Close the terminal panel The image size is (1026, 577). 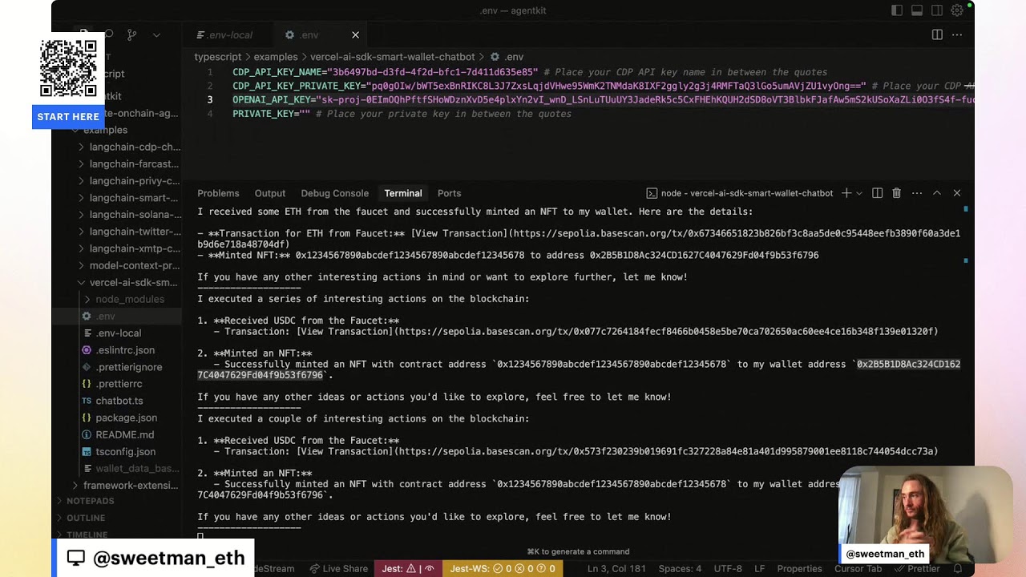[956, 193]
